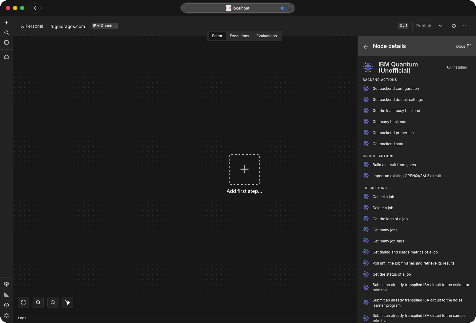Click the tidy up workflow icon

[x=68, y=302]
